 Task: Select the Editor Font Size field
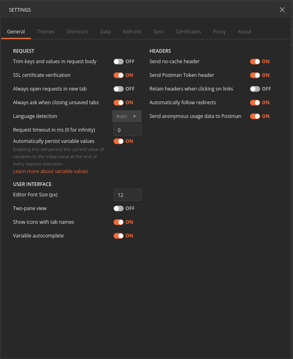pos(127,194)
